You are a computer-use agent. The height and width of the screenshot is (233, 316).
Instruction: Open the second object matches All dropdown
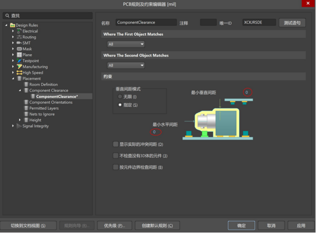point(126,65)
